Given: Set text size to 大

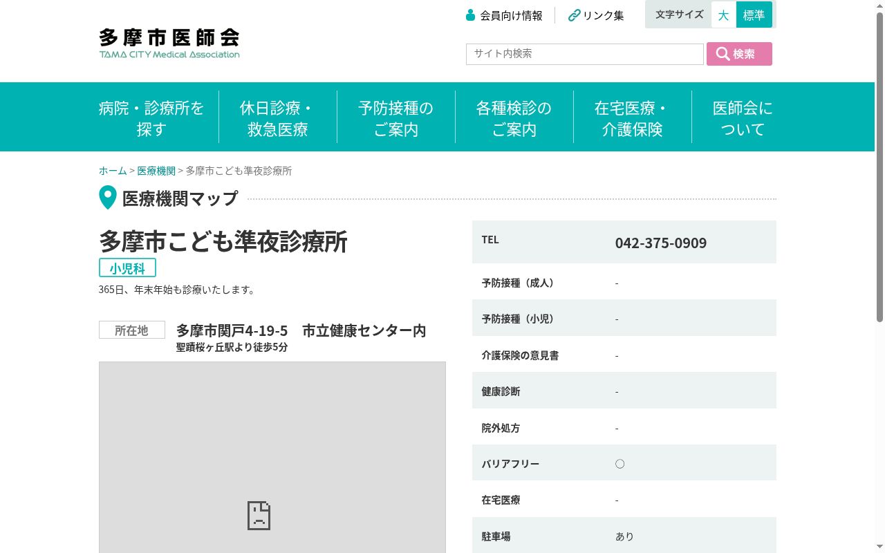Looking at the screenshot, I should coord(723,15).
